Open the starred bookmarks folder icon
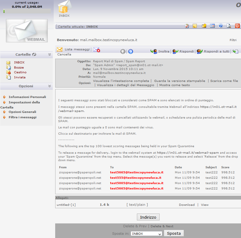Viewport: 241px width, 238px height. pos(204,26)
